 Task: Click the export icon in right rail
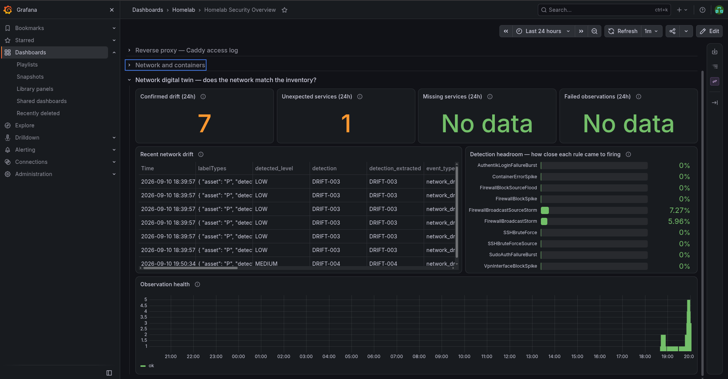point(715,52)
